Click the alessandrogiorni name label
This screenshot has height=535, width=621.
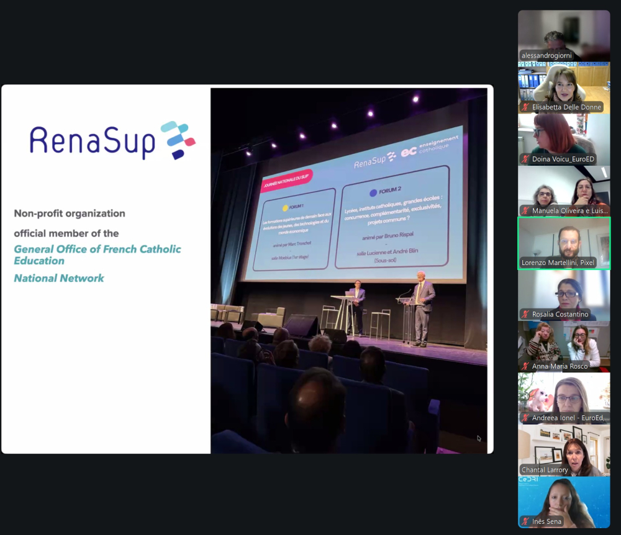point(546,56)
